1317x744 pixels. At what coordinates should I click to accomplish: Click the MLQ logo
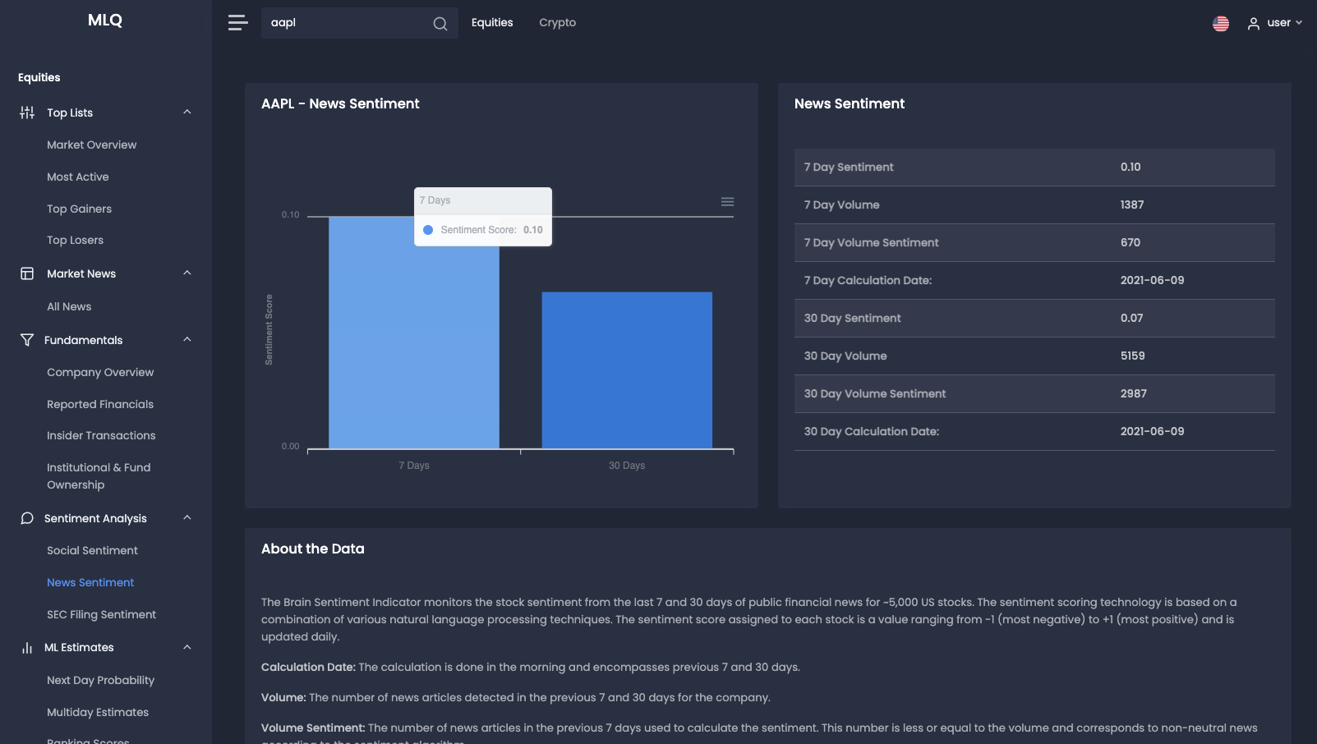click(105, 21)
